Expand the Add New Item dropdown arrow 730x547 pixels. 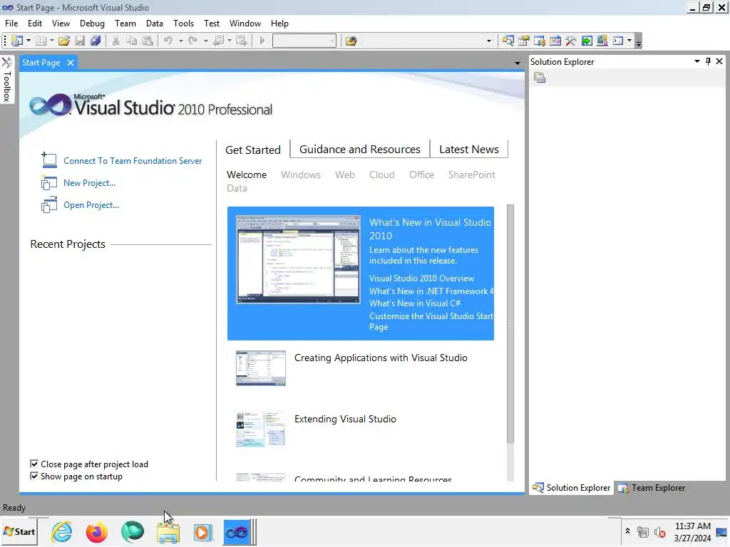click(51, 41)
